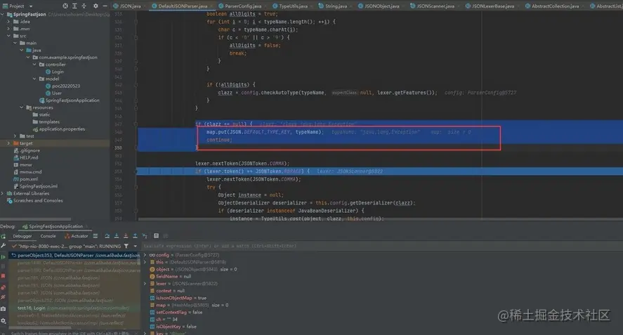Click the evaluate expression input field
Screen dimensions: 623x335
(x=381, y=246)
